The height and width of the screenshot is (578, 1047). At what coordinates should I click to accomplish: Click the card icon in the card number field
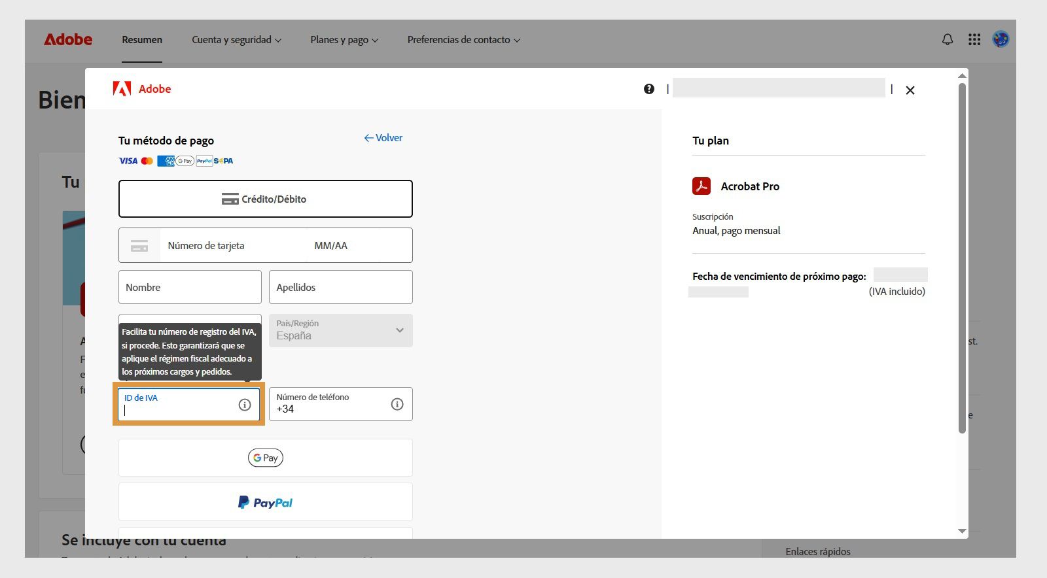coord(139,246)
